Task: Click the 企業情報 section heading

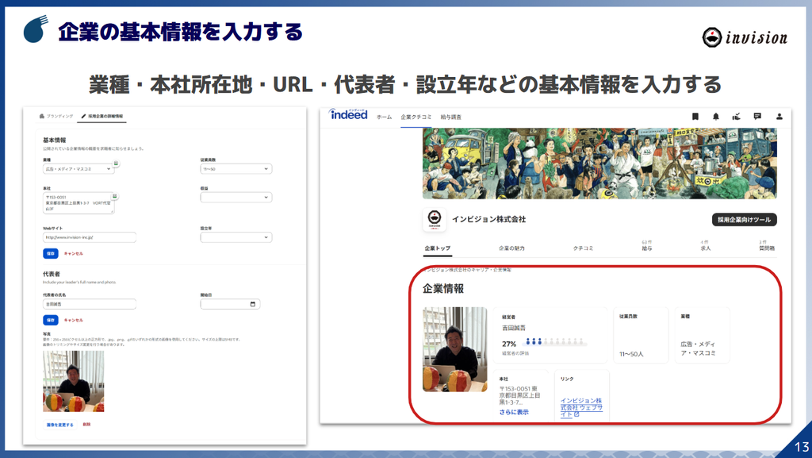Action: [x=442, y=289]
